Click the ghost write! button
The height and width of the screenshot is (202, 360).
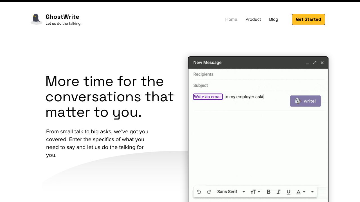(305, 101)
